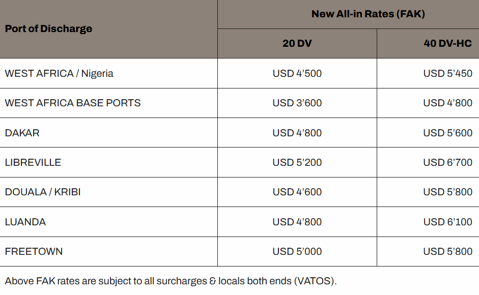Click the 20 DV column header
This screenshot has width=479, height=295.
click(297, 43)
